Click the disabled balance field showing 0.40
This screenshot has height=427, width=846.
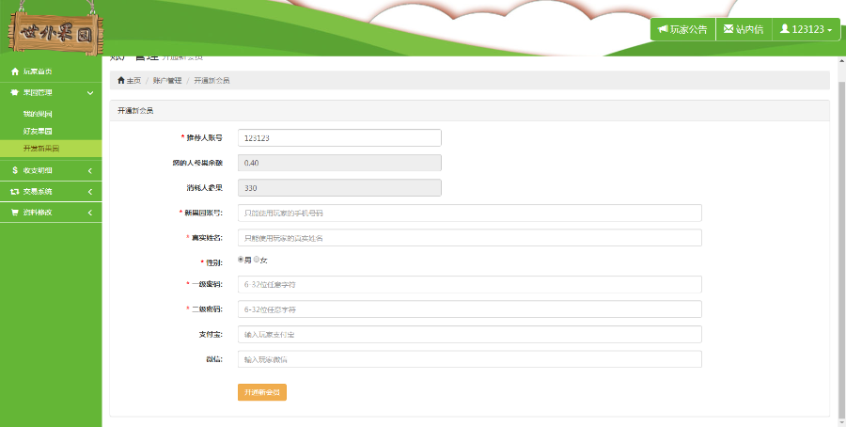[339, 163]
